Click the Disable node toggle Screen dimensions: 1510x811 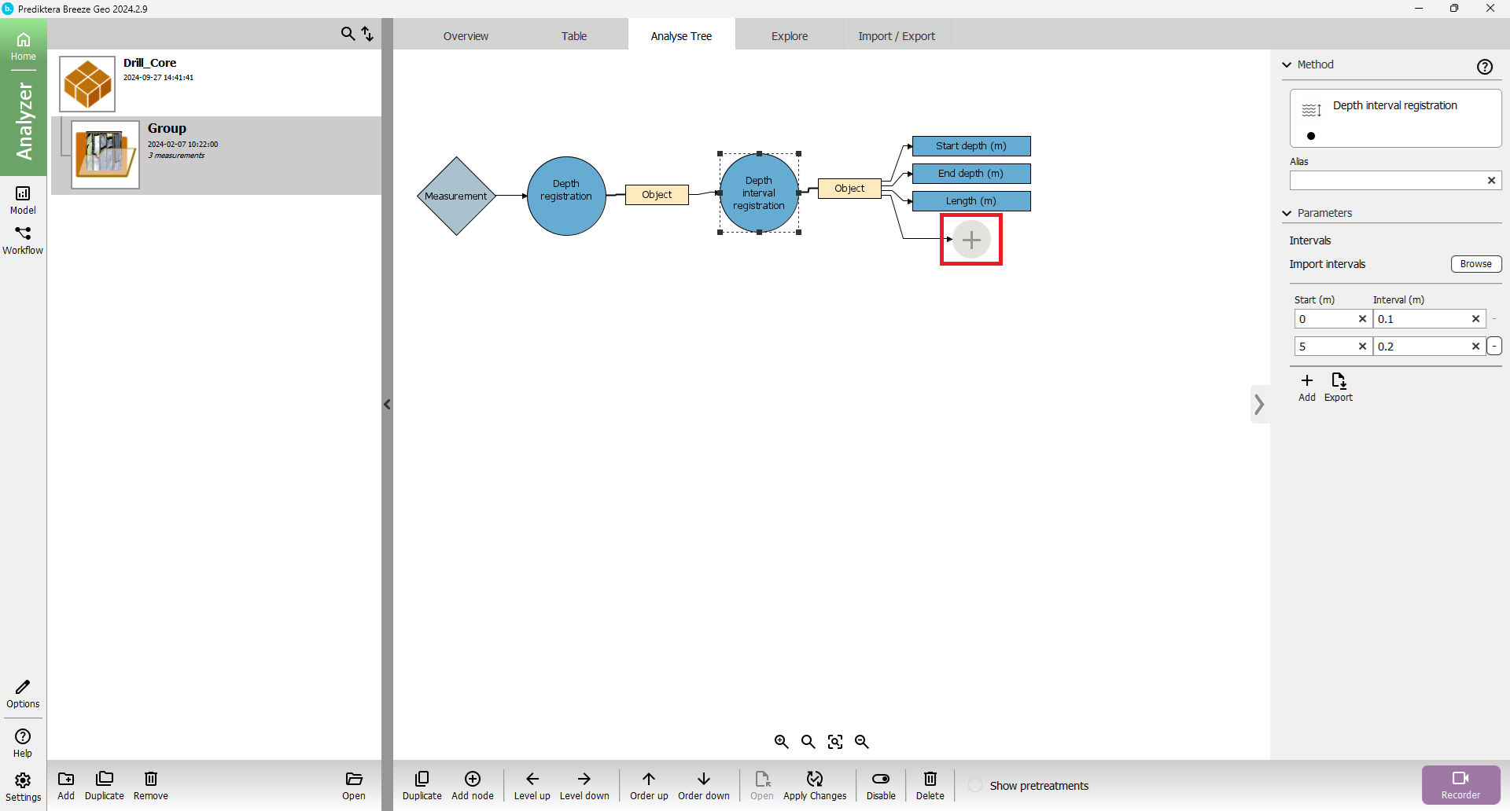(881, 779)
